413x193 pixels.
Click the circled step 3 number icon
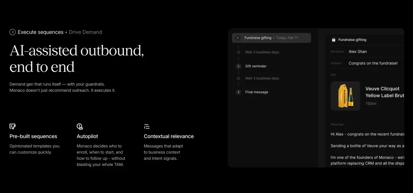pyautogui.click(x=13, y=32)
